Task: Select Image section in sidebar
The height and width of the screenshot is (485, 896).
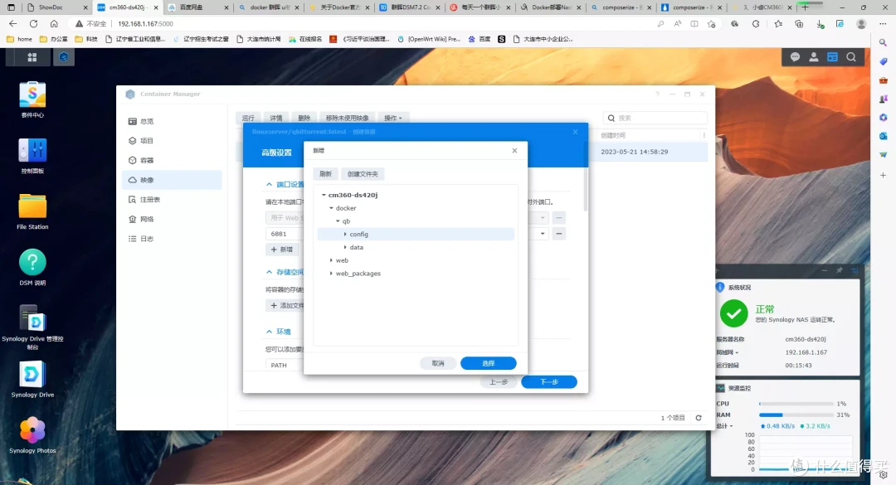Action: coord(172,180)
